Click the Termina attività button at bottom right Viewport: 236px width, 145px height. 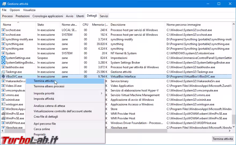223,139
